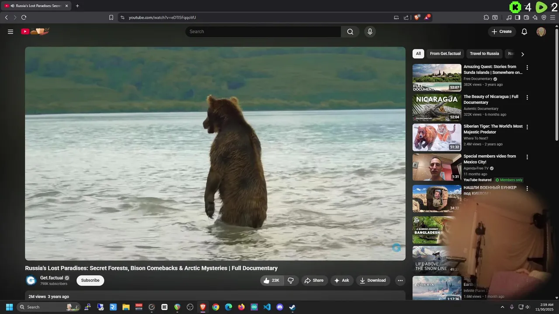Click the Download button
This screenshot has width=559, height=314.
373,280
